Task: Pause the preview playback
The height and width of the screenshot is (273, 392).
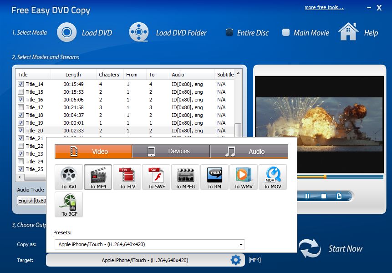Action: tap(307, 196)
